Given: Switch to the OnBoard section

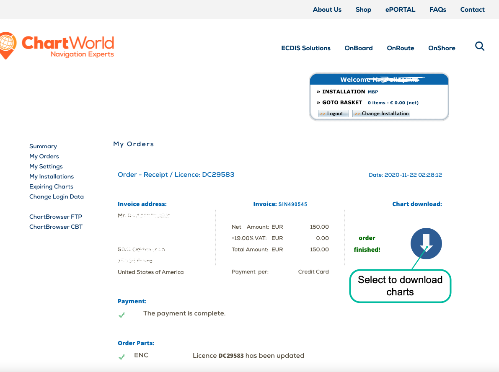Looking at the screenshot, I should coord(359,48).
